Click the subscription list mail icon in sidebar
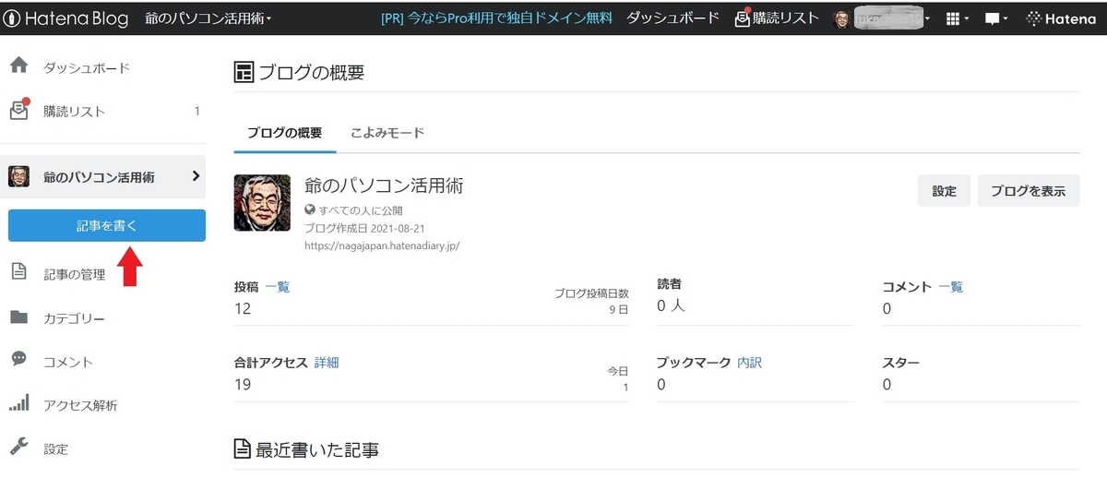 (x=19, y=111)
